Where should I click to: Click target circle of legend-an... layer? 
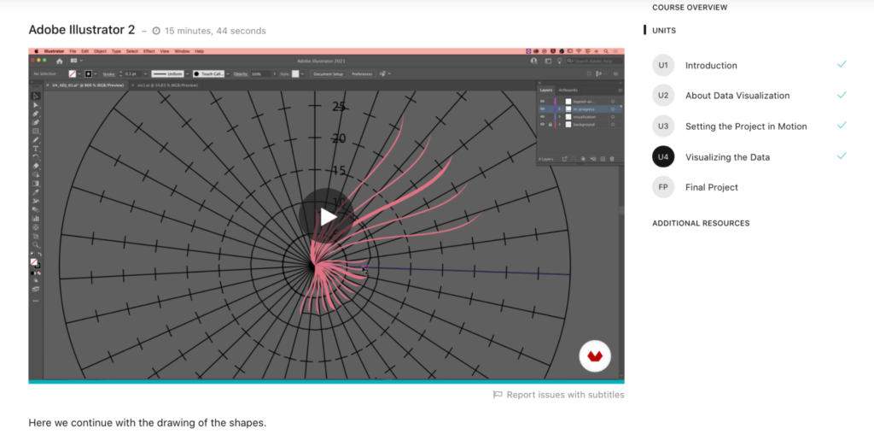[x=613, y=102]
